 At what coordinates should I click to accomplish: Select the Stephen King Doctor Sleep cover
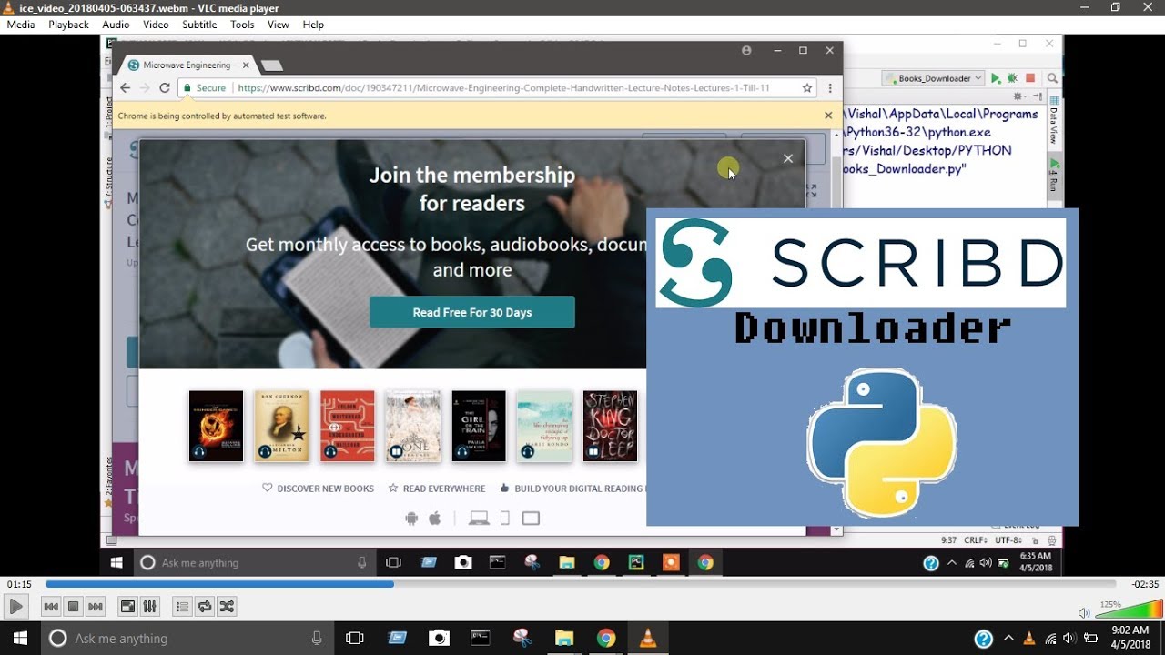pyautogui.click(x=610, y=426)
